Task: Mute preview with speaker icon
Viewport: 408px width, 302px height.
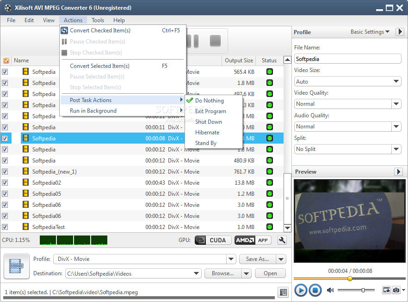Action: 330,290
